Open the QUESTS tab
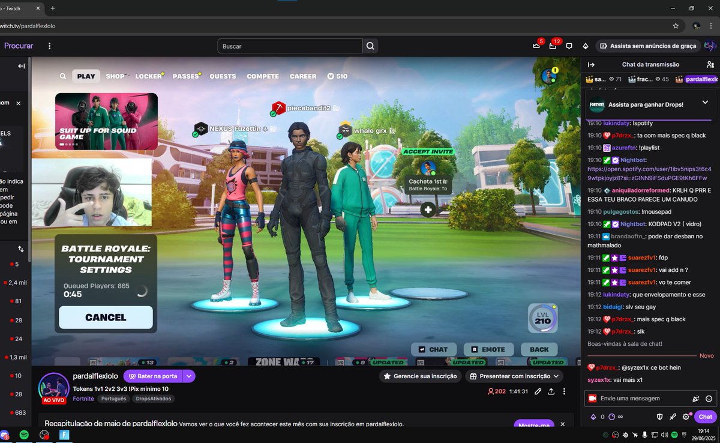 pyautogui.click(x=223, y=76)
